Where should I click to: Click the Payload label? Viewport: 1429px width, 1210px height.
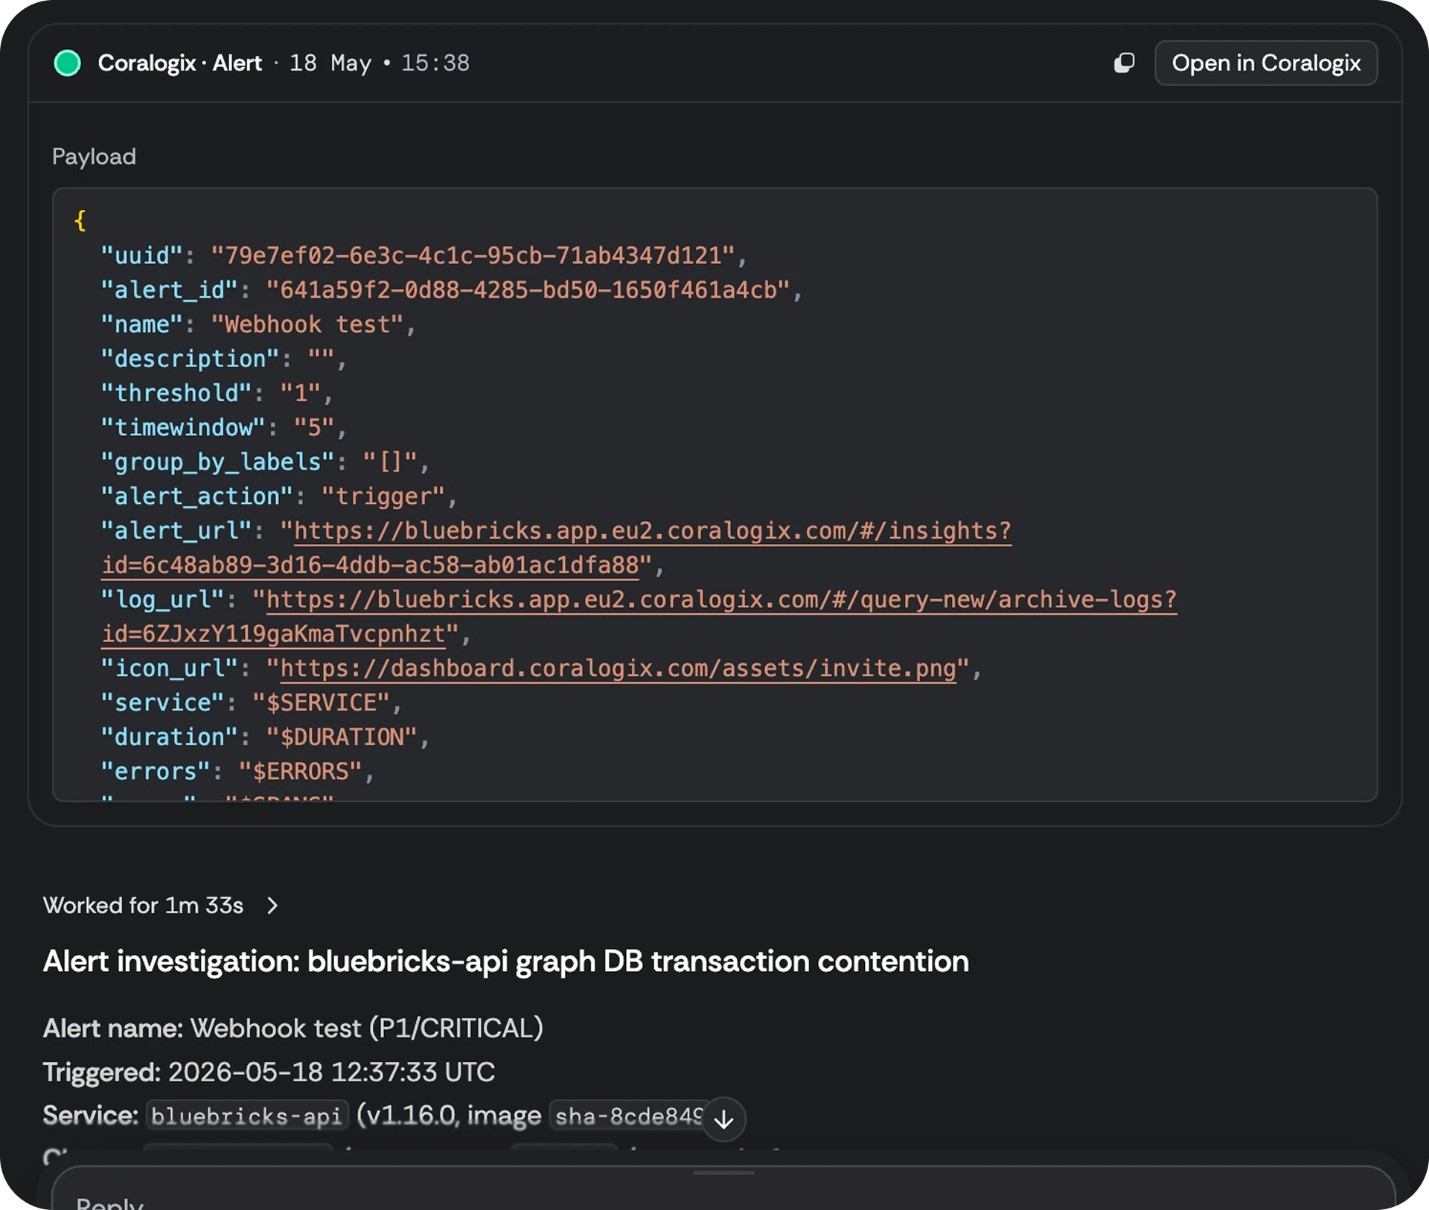[x=94, y=156]
